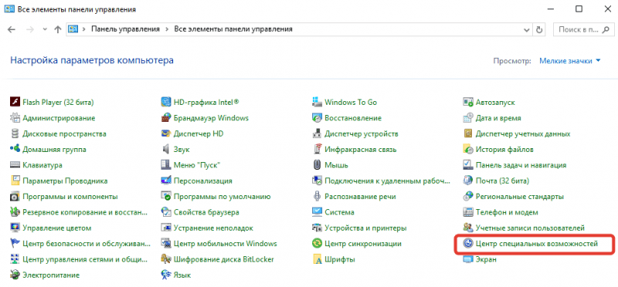618x287 pixels.
Task: Go up one level with Up arrow
Action: tap(57, 29)
